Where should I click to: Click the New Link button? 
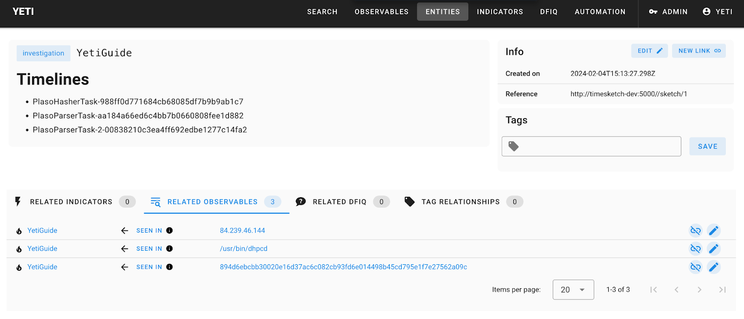pyautogui.click(x=699, y=51)
